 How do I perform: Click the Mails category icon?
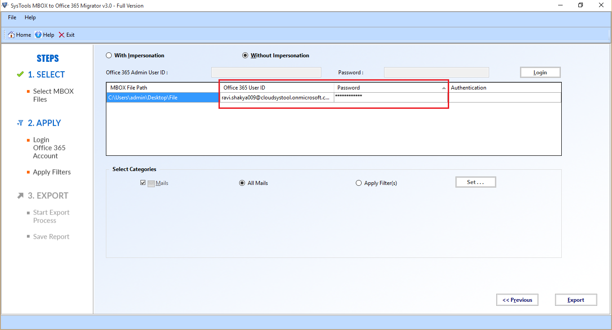pos(151,183)
